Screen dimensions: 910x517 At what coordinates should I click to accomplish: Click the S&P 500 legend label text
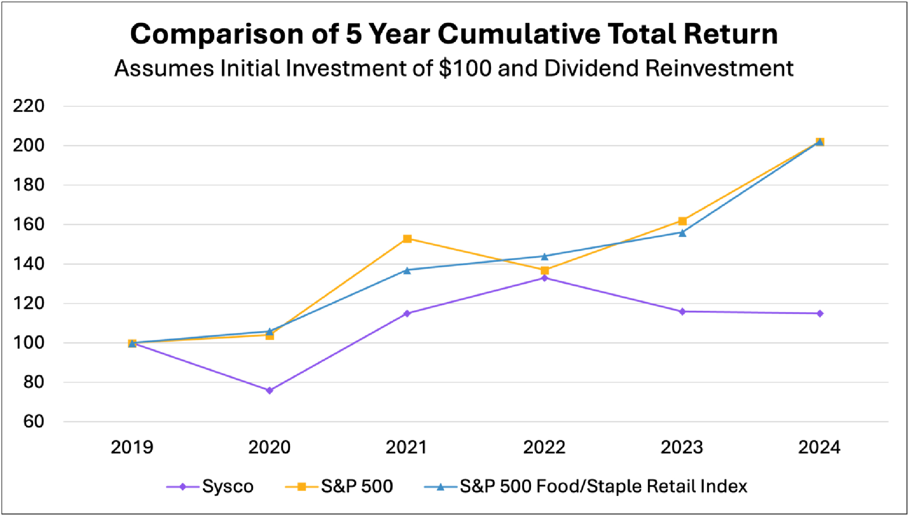click(357, 487)
